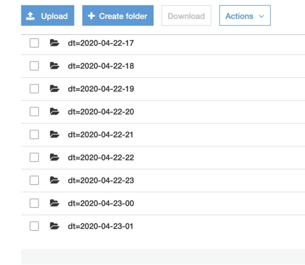Open the dt=2020-04-22-22 folder link
This screenshot has width=305, height=265.
(x=101, y=158)
